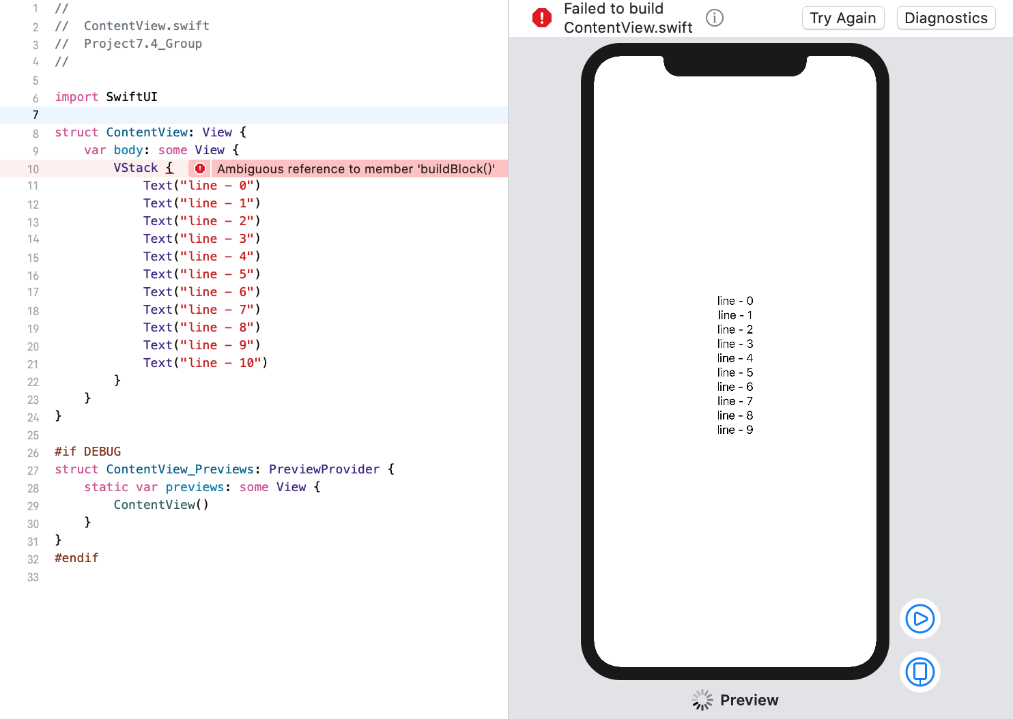Click the preview on device icon
The height and width of the screenshot is (719, 1013).
pyautogui.click(x=920, y=672)
